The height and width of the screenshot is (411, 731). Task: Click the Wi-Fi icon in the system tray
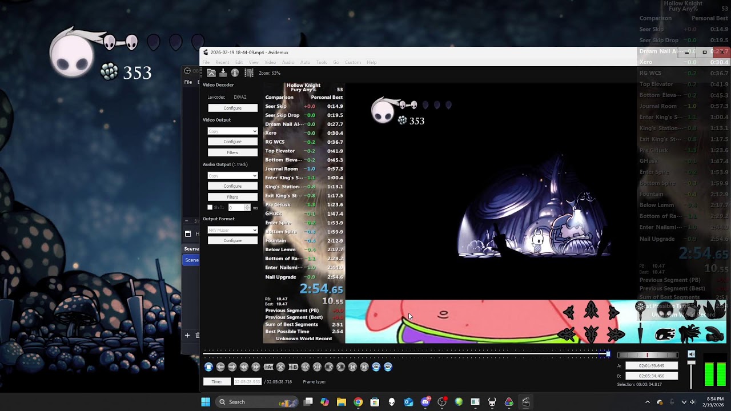(x=684, y=402)
